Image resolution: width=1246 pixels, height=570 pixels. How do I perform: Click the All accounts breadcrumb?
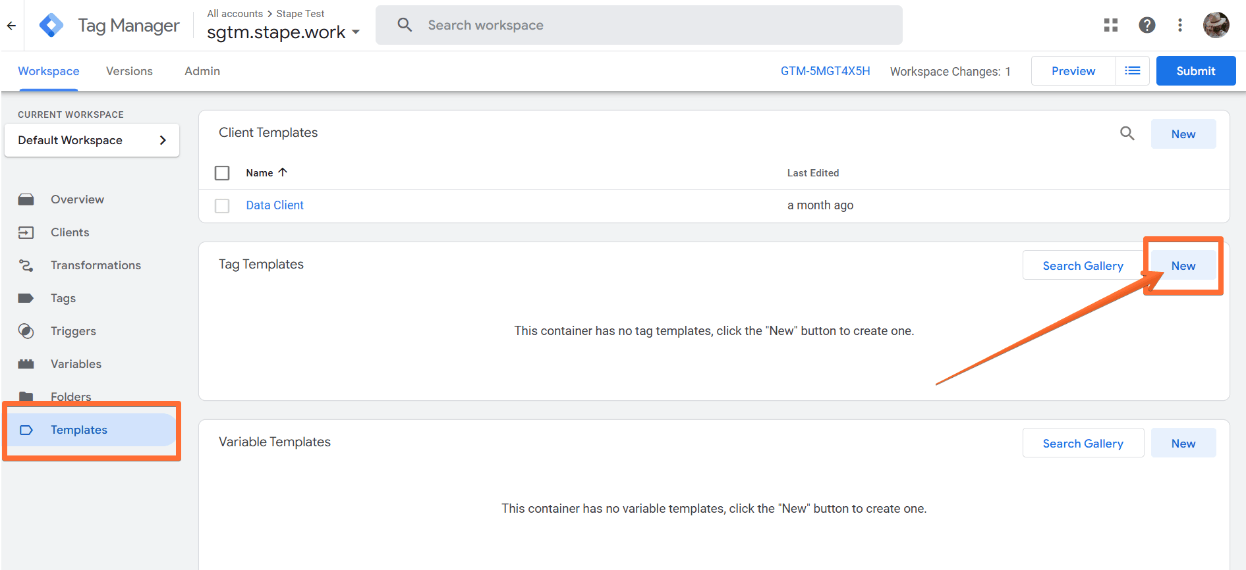[235, 13]
